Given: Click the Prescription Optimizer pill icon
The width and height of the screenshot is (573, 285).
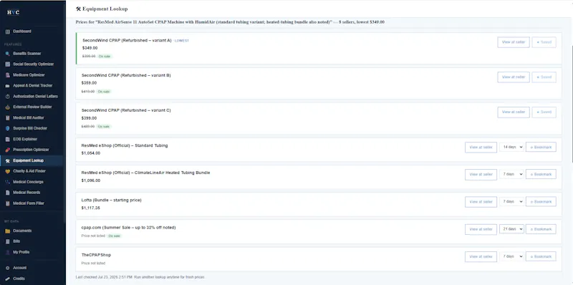Looking at the screenshot, I should pyautogui.click(x=8, y=150).
